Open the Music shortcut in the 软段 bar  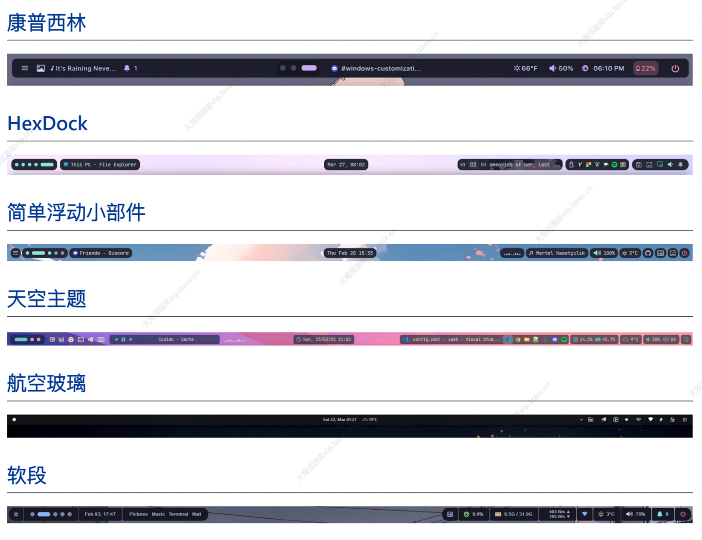click(x=158, y=514)
